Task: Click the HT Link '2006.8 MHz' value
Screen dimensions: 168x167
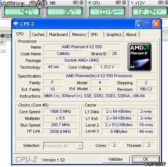Action: [60, 131]
